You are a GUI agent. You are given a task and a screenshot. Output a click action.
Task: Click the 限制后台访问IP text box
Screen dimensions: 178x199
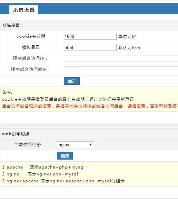coord(121,58)
